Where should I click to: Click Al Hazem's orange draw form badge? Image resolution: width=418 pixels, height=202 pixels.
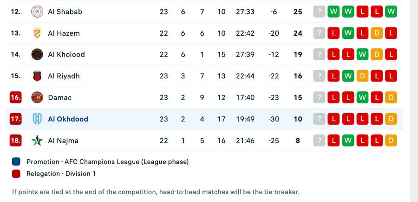[x=377, y=33]
